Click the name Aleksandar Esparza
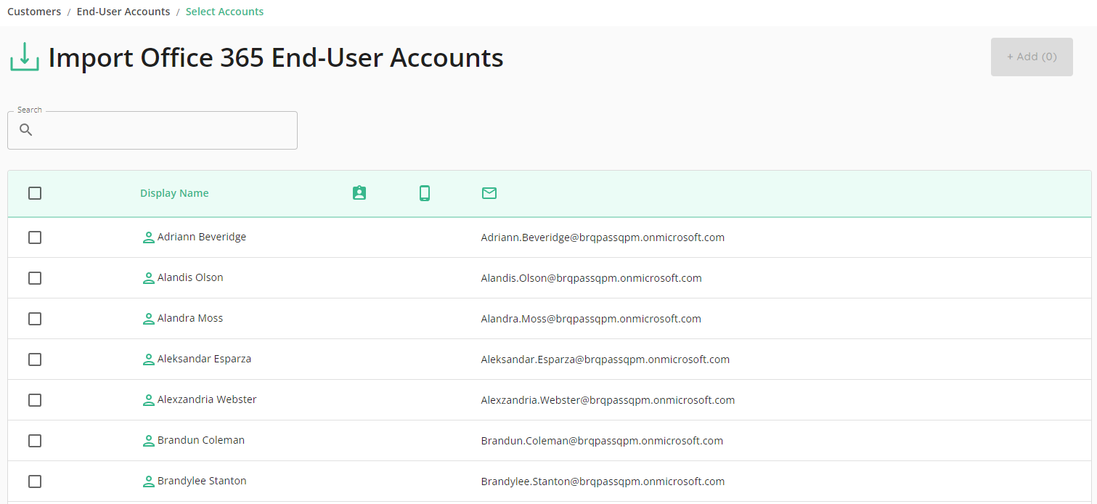 pyautogui.click(x=204, y=359)
